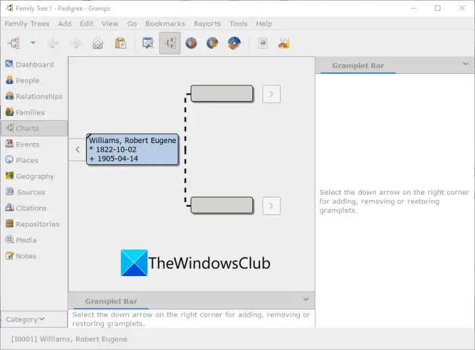The image size is (475, 350).
Task: Open the Tools menu
Action: [x=238, y=24]
